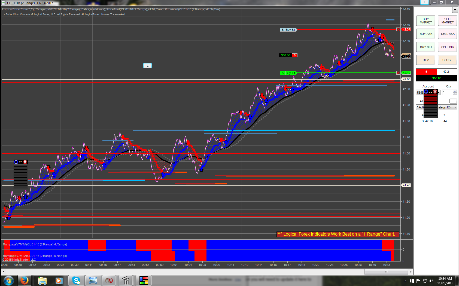This screenshot has width=459, height=286.
Task: Click the scrollbar left arrow
Action: (x=4, y=272)
